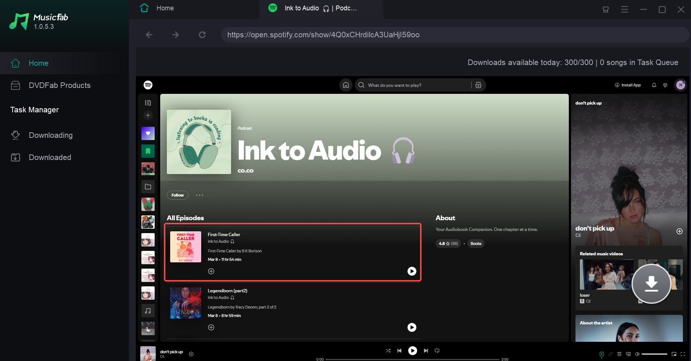Adjust the volume slider

click(x=654, y=354)
